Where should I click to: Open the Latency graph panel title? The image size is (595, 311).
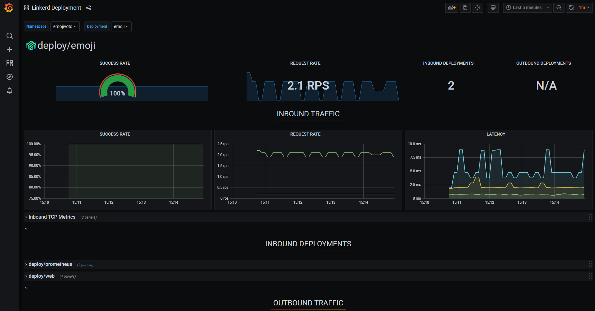click(x=496, y=134)
